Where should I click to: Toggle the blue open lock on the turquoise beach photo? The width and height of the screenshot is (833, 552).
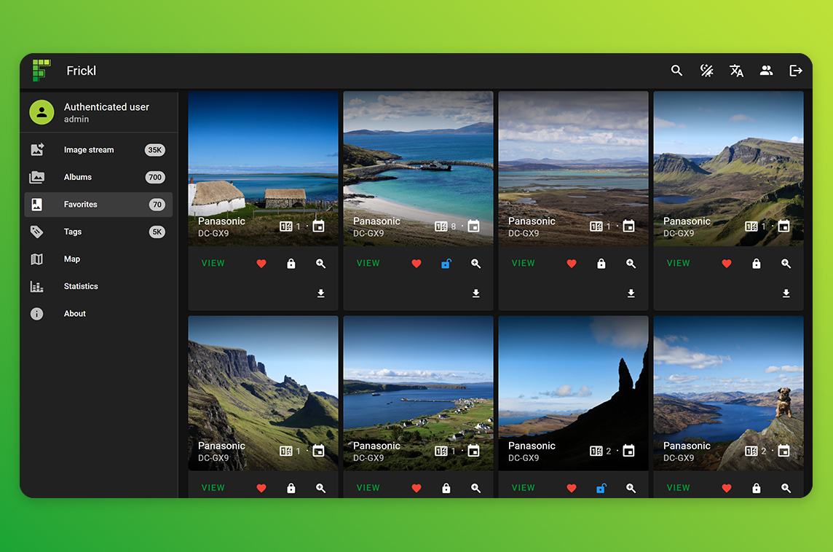446,264
